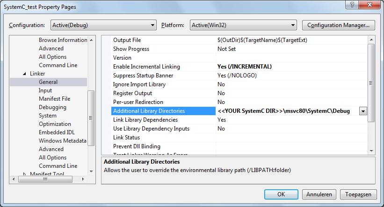Close the SystemC_test Property Pages dialog
This screenshot has height=207, width=384.
point(370,6)
